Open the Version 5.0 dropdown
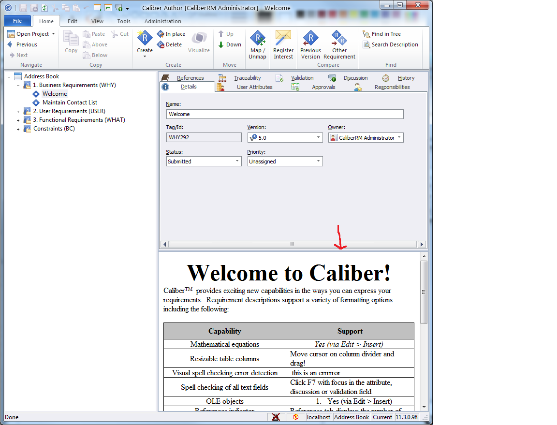Viewport: 557px width, 425px height. point(318,137)
